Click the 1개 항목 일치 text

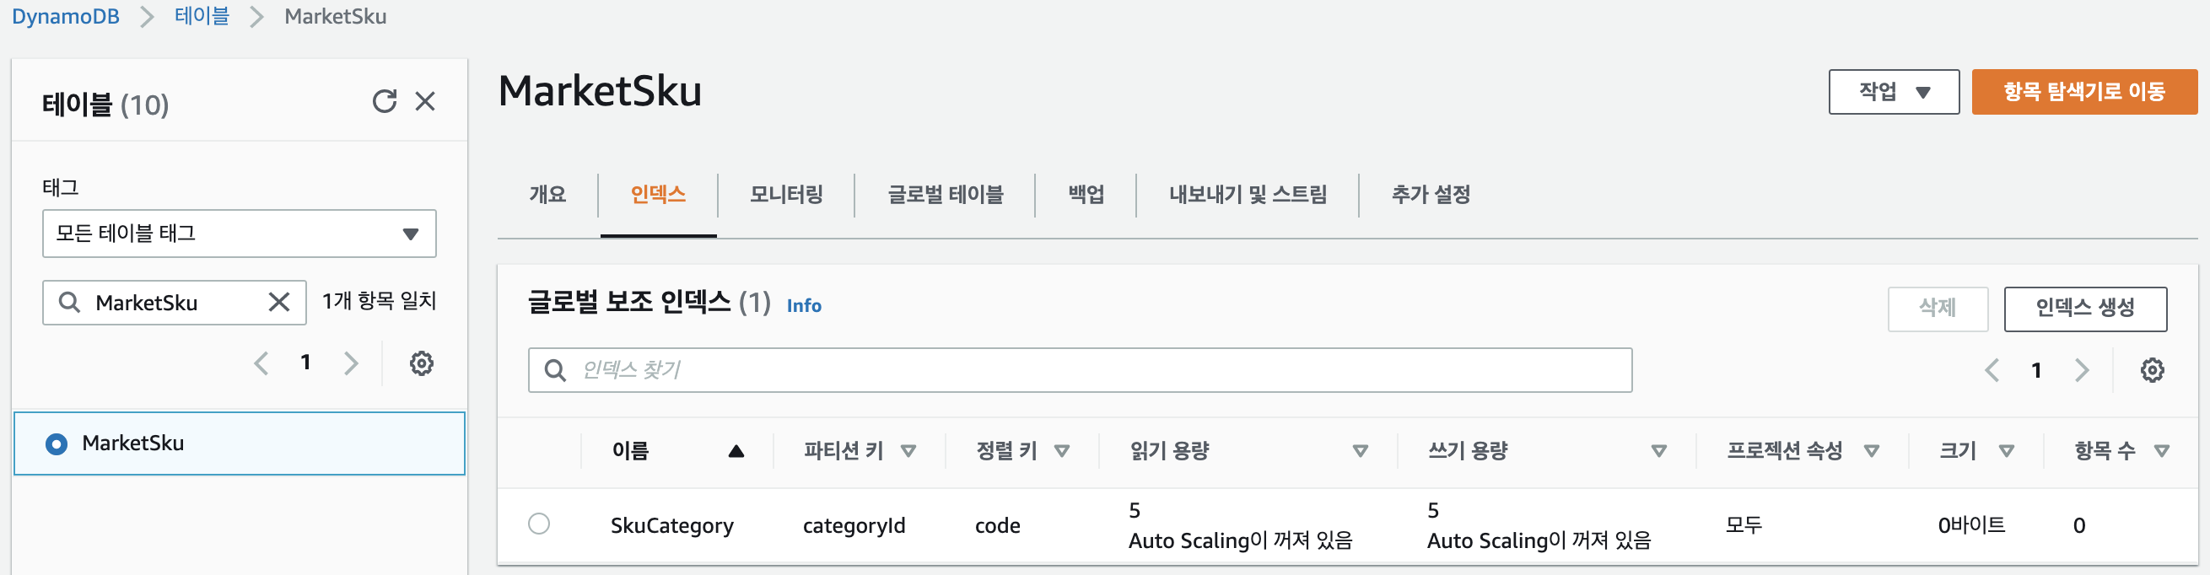point(380,301)
